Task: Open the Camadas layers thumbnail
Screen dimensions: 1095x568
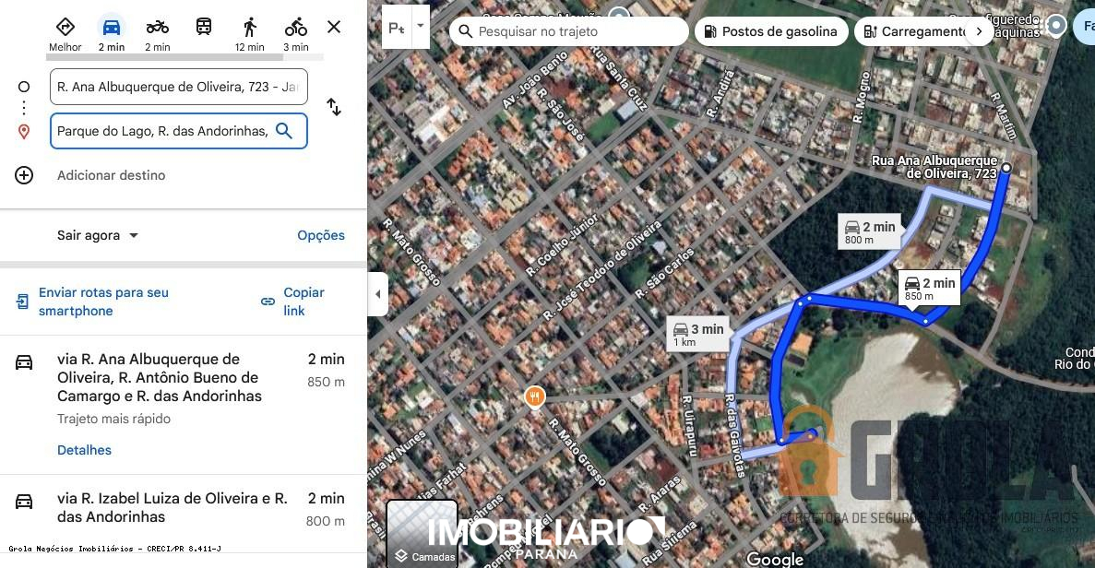Action: (422, 533)
